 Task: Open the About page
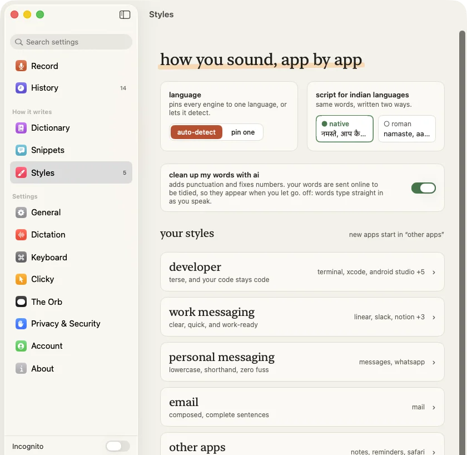[43, 369]
